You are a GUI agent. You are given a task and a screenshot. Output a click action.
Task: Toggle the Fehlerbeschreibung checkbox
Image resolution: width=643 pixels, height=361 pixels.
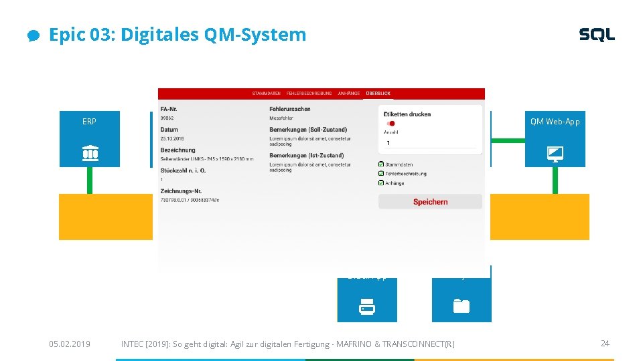tap(381, 174)
